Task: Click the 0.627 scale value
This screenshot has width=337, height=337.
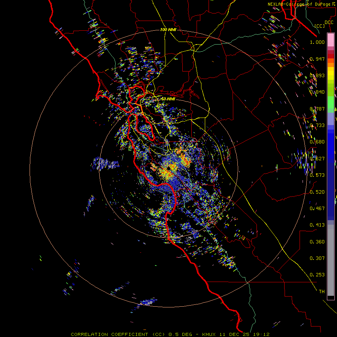Action: pyautogui.click(x=317, y=159)
